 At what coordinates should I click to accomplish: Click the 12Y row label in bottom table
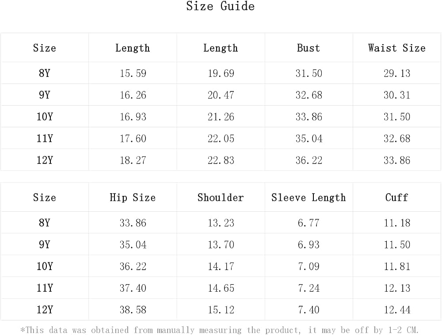pyautogui.click(x=45, y=310)
